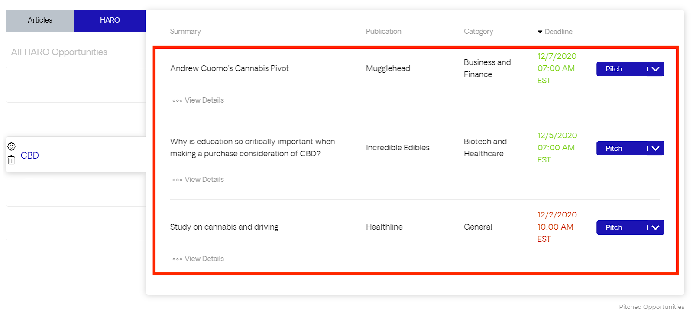The width and height of the screenshot is (693, 314).
Task: Switch to the Articles tab
Action: pos(40,20)
